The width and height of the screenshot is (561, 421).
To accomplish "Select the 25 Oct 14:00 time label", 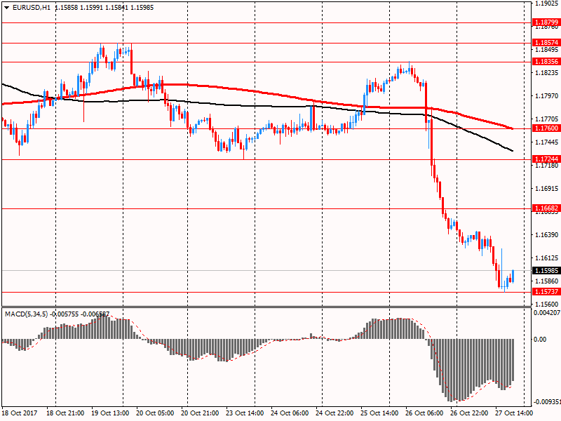I will 379,413.
